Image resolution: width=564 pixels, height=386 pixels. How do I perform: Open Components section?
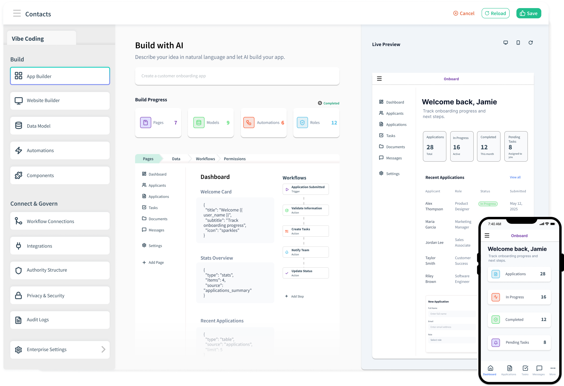coord(60,175)
